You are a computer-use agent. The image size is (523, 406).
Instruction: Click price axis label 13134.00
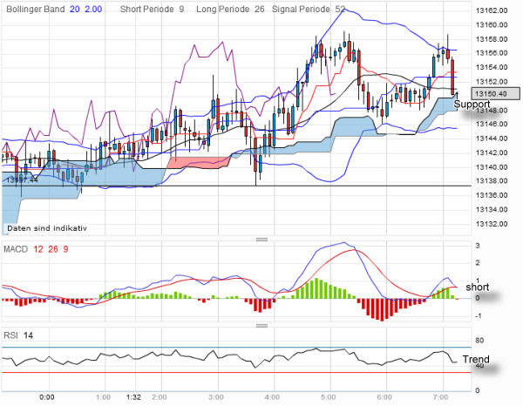click(492, 210)
